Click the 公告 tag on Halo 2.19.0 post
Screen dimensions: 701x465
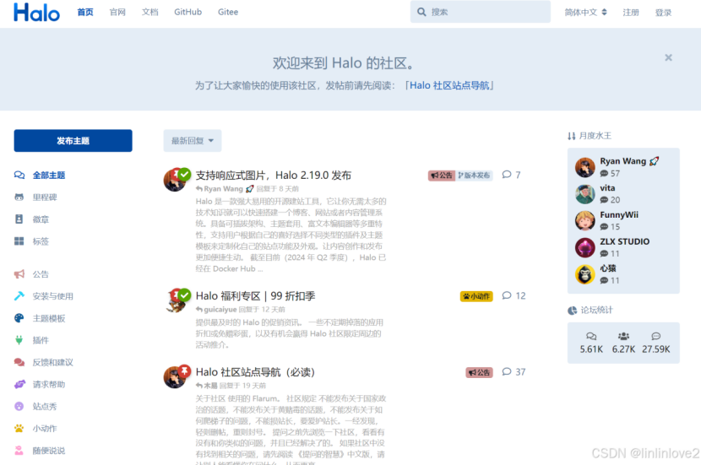(441, 175)
